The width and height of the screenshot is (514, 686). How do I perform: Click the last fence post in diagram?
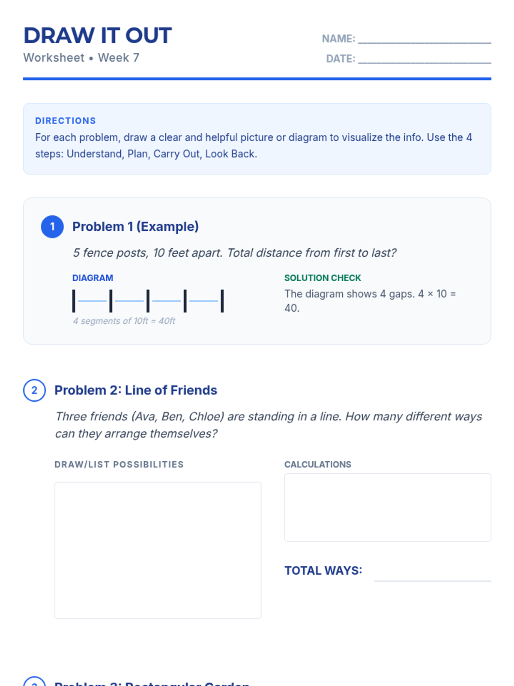click(222, 301)
